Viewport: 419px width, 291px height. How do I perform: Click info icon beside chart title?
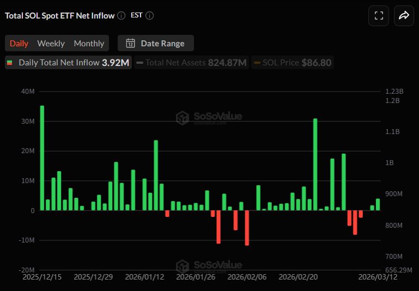[121, 16]
